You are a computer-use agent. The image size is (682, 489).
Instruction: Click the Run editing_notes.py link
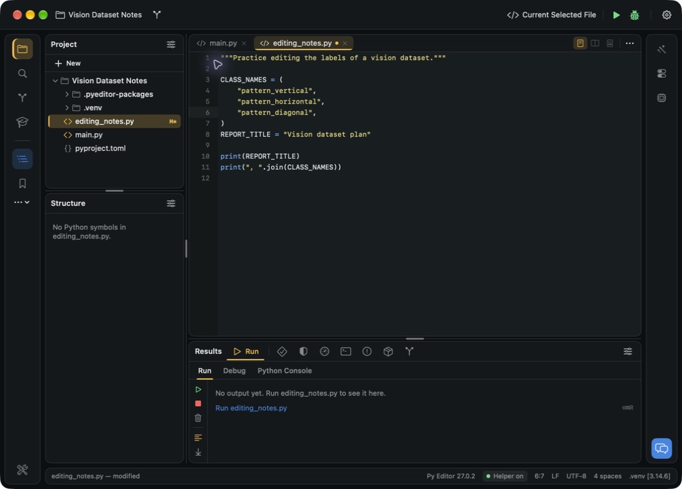click(x=251, y=408)
